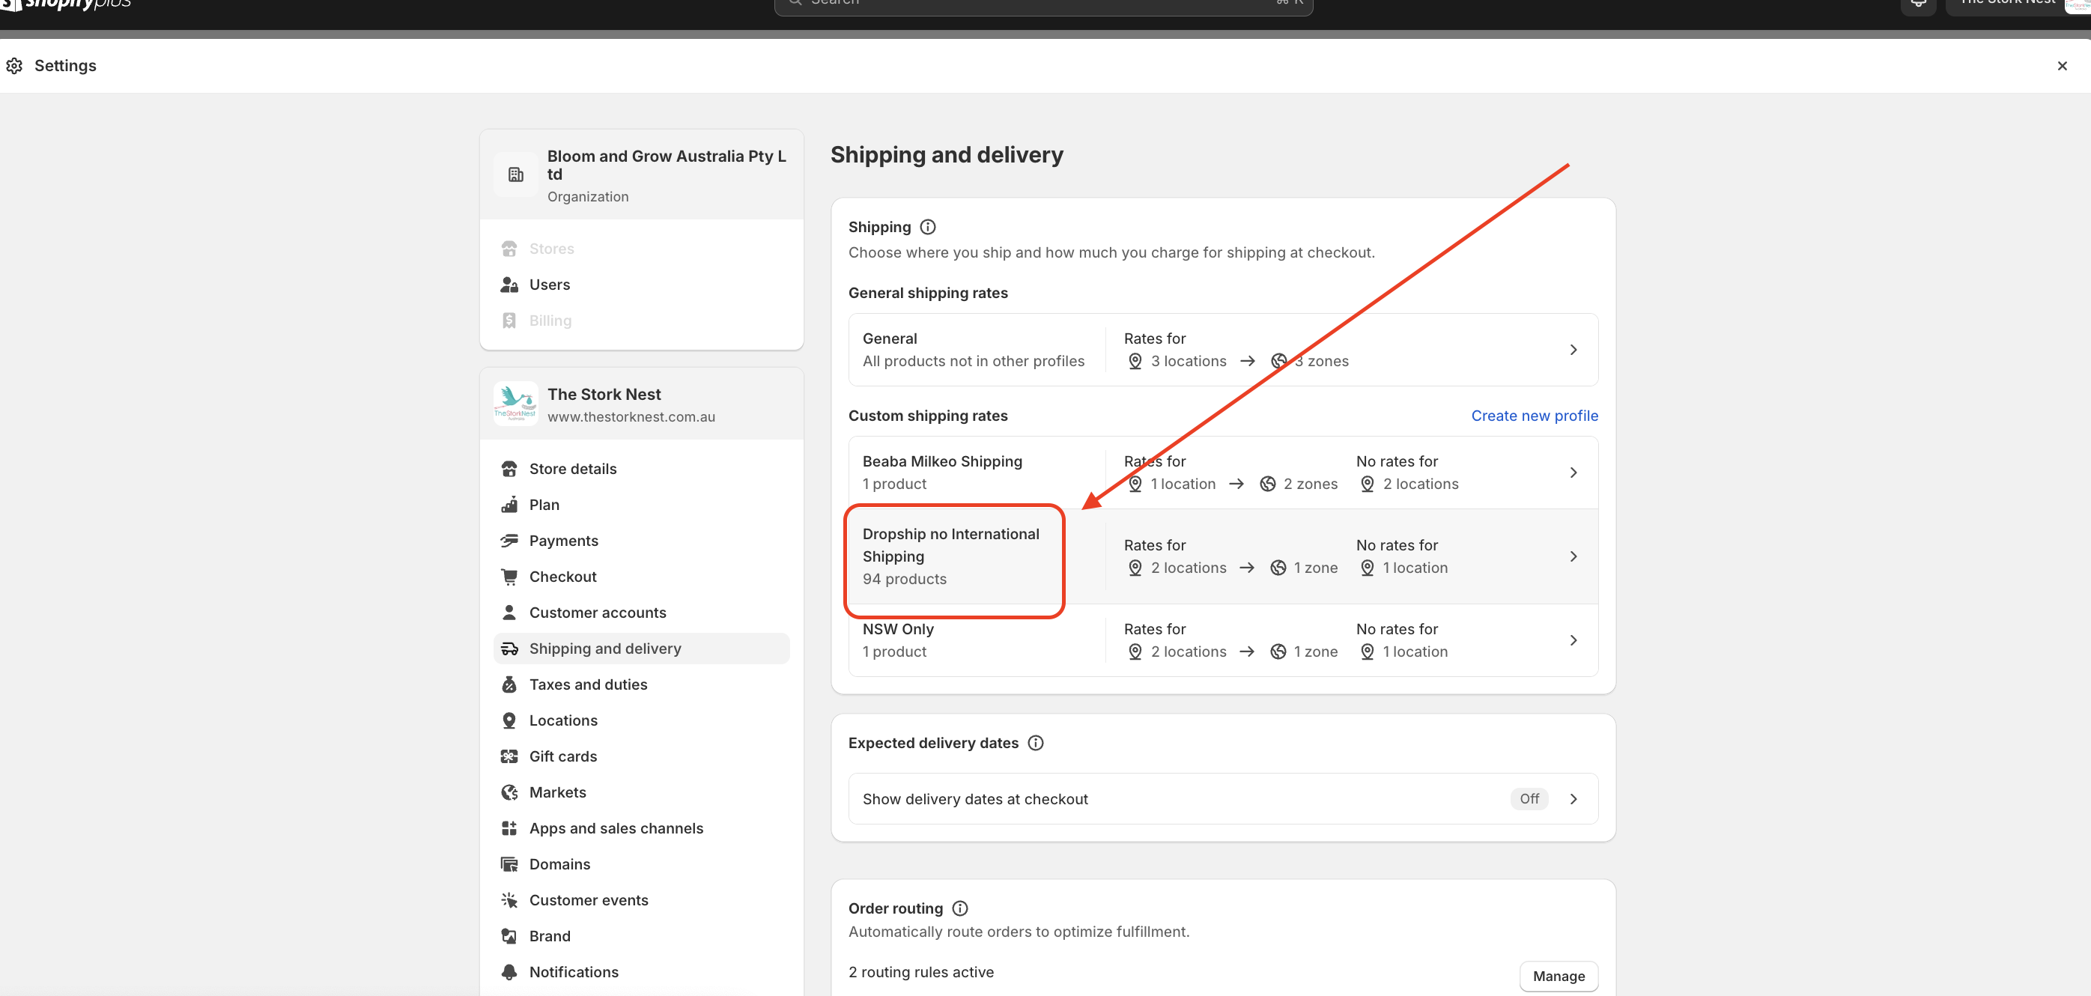Click the 94 products count
Viewport: 2091px width, 996px height.
(x=904, y=579)
